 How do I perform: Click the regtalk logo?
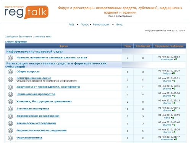26,12
